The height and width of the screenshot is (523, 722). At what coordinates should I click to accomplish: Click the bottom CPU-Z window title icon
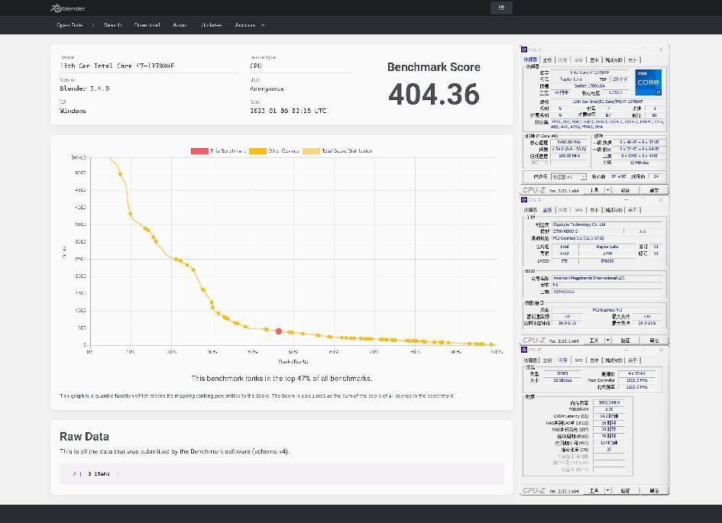[x=525, y=350]
